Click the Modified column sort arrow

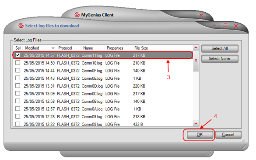[53, 48]
